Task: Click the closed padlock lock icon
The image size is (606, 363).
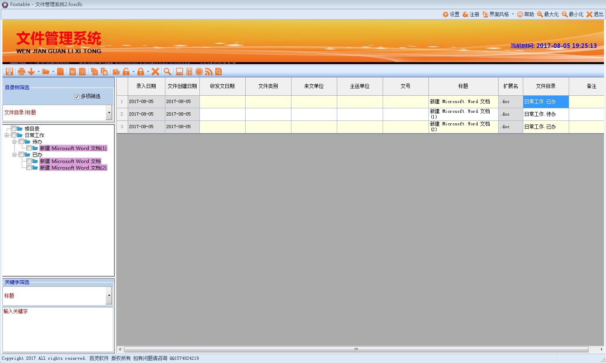Action: point(141,72)
